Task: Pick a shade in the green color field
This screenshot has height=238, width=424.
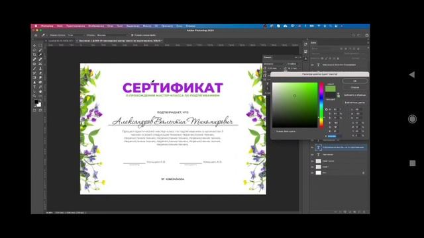Action: pyautogui.click(x=295, y=105)
